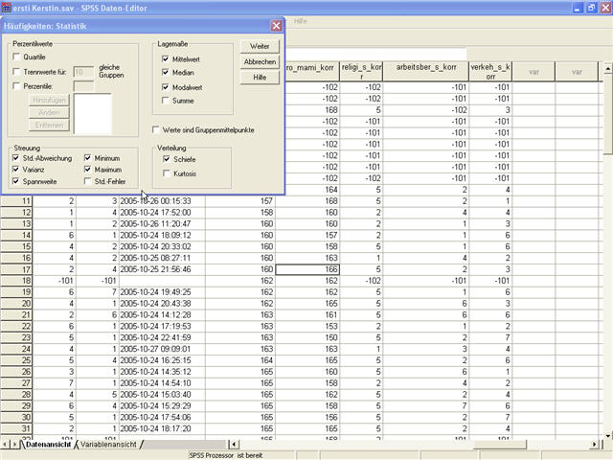Click the SPSS icon in the title bar
The width and height of the screenshot is (613, 460).
coord(6,8)
